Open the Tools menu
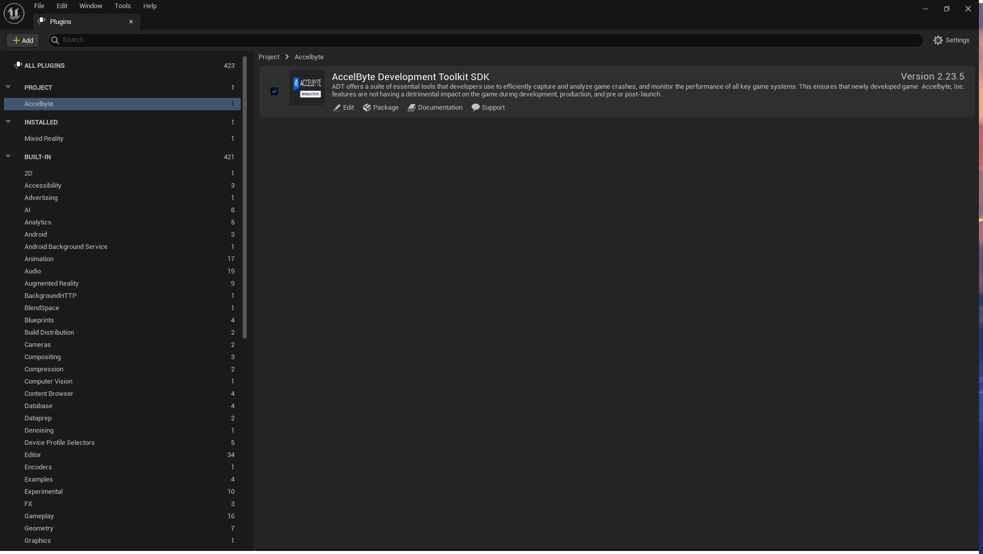The width and height of the screenshot is (983, 554). [122, 6]
